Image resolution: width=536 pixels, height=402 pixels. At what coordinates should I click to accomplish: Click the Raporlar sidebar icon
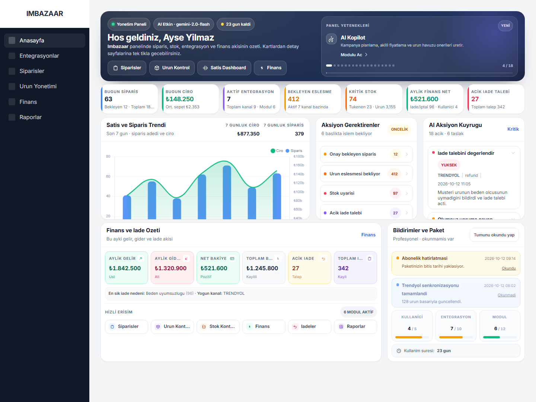pos(12,117)
